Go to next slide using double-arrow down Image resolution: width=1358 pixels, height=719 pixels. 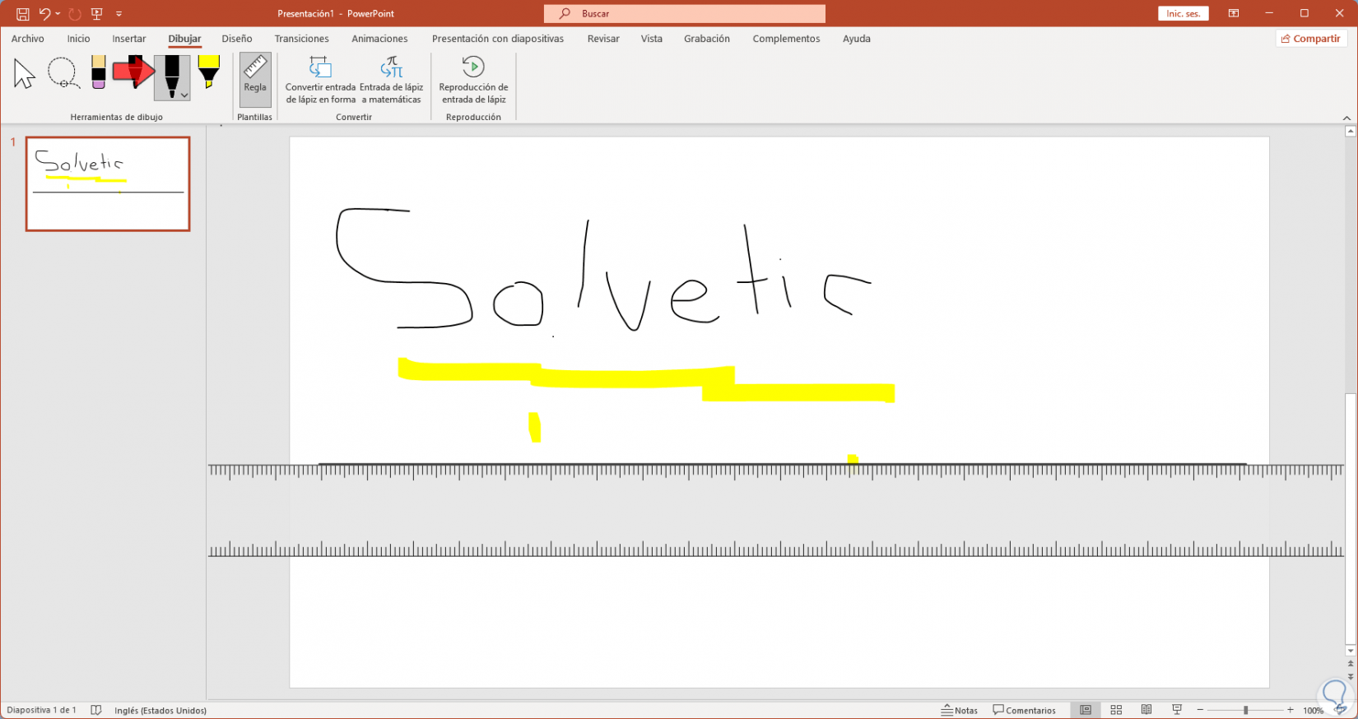(1350, 677)
